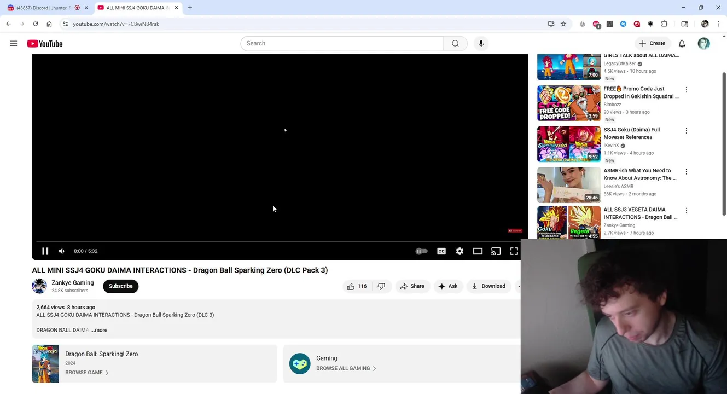Expand the description with ...more

point(99,330)
